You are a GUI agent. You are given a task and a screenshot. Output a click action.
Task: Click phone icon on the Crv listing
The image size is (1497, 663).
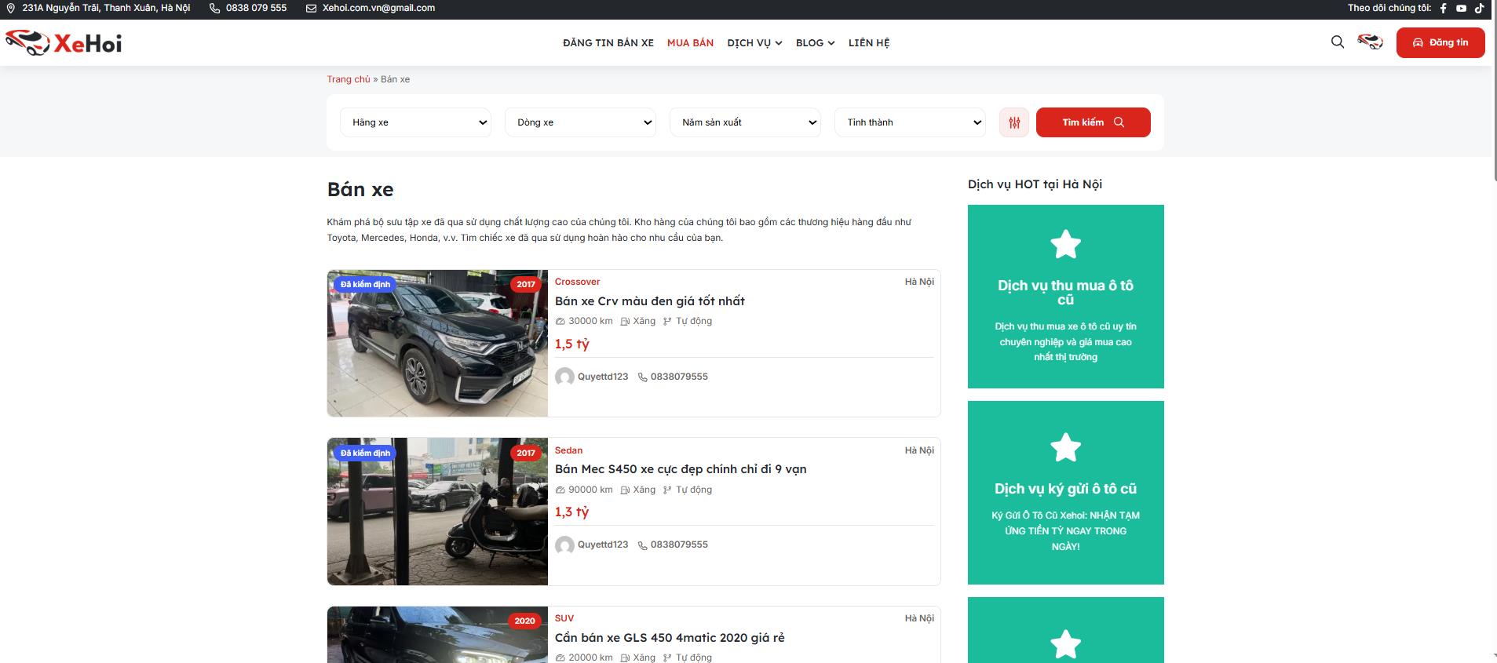[x=643, y=377]
